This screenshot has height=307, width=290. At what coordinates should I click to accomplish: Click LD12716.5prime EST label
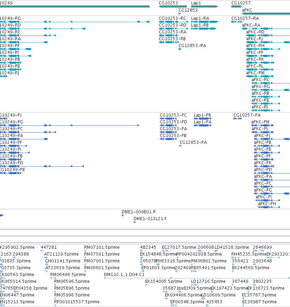tap(208, 281)
